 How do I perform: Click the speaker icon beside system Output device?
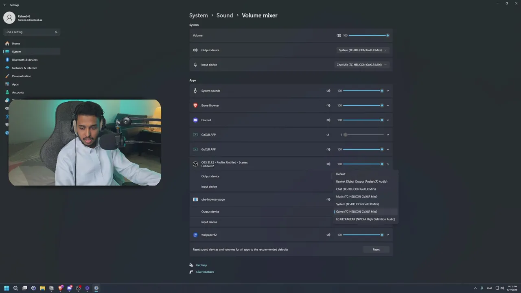195,50
